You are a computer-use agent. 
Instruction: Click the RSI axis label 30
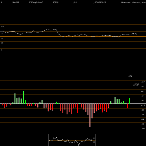tap(2, 43)
